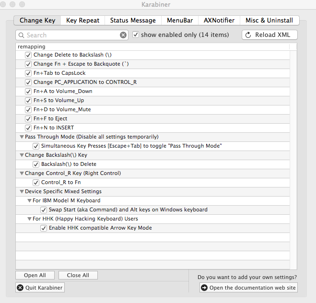The width and height of the screenshot is (316, 303).
Task: Select the AXNotifier tab
Action: point(219,20)
